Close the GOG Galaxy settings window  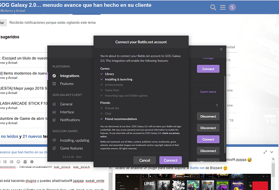coord(221,49)
